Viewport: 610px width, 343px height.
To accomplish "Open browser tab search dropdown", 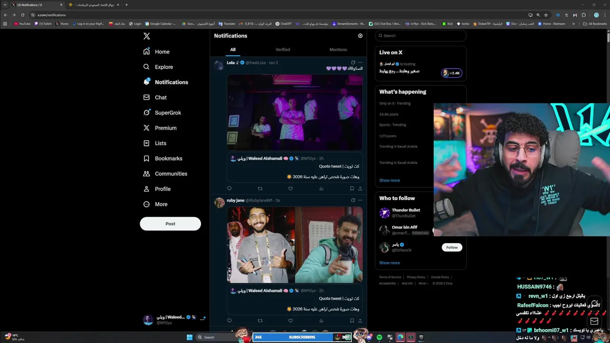I will point(5,5).
